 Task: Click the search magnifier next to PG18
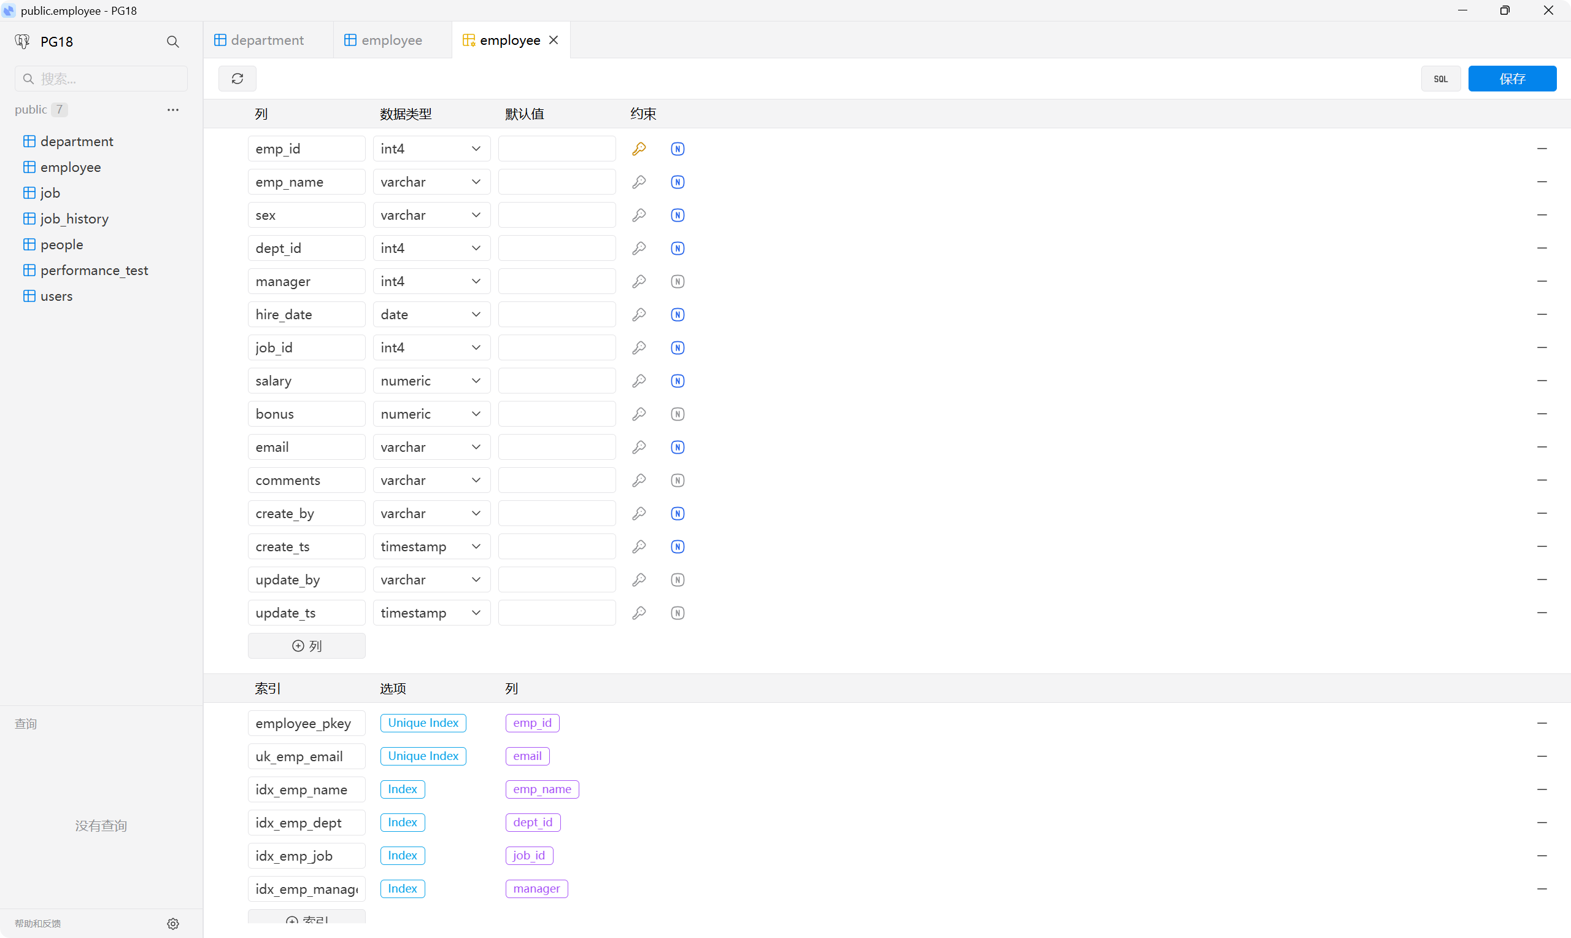tap(172, 42)
